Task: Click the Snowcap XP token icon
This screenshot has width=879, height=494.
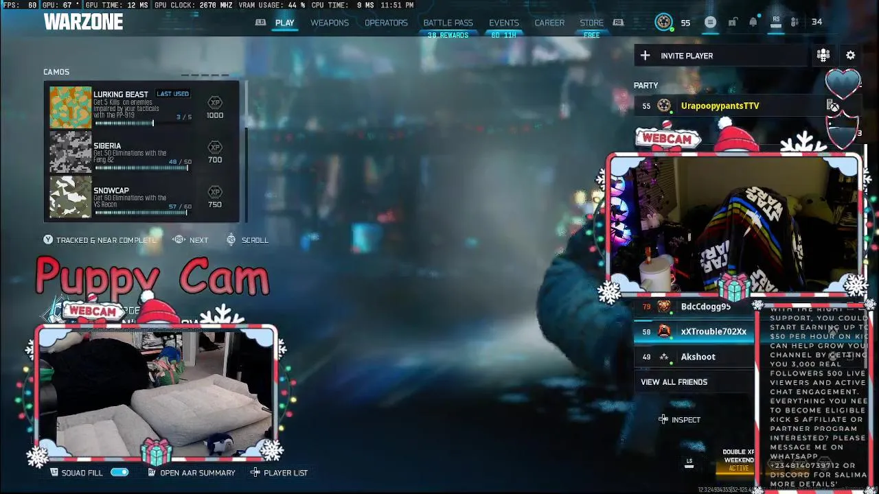Action: tap(215, 192)
